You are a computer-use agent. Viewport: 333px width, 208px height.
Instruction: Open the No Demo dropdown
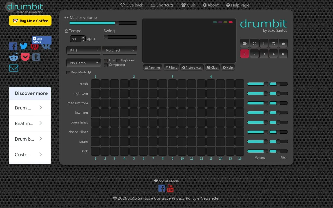[x=84, y=63]
